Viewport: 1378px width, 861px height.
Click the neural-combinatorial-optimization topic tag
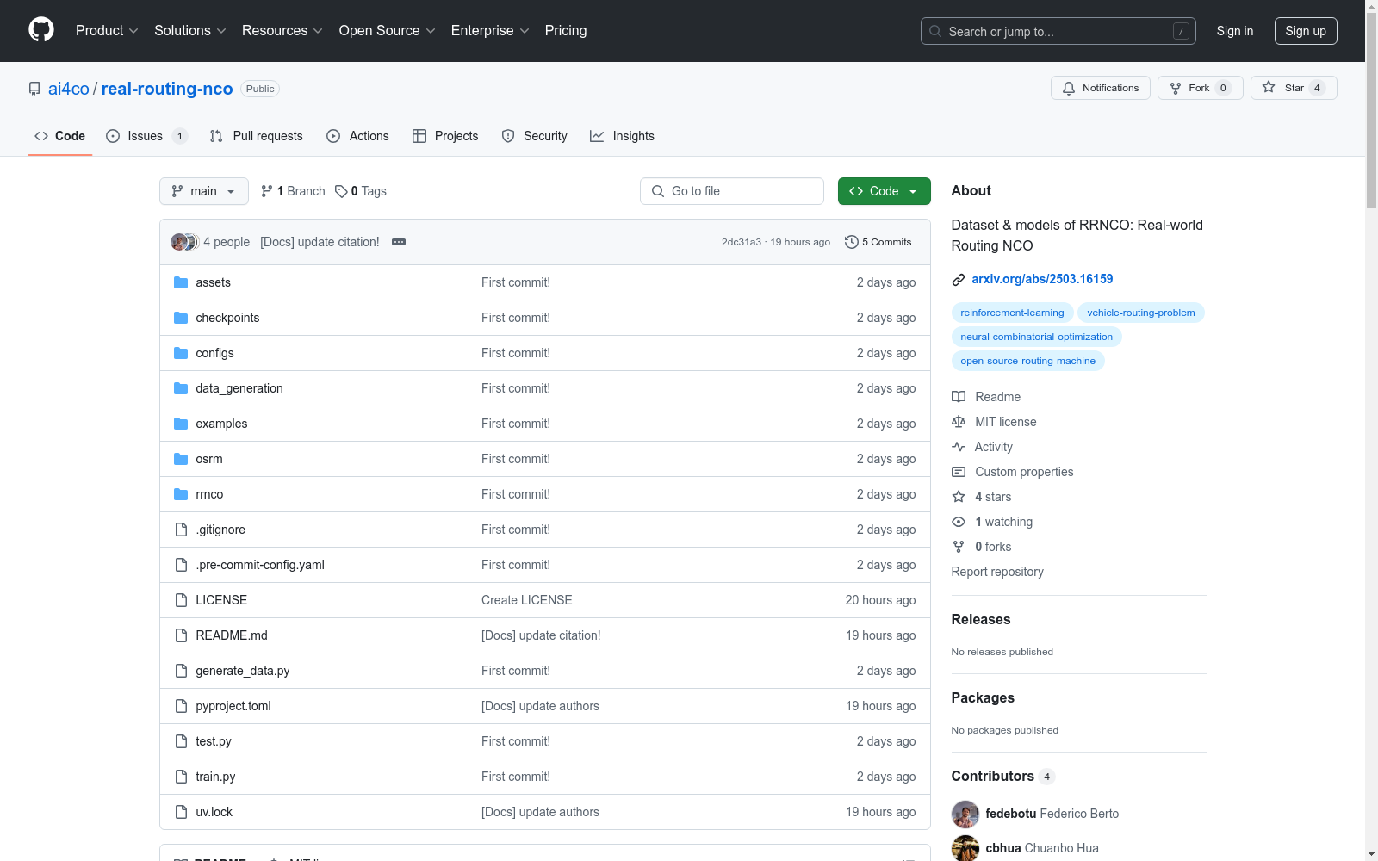click(x=1037, y=337)
